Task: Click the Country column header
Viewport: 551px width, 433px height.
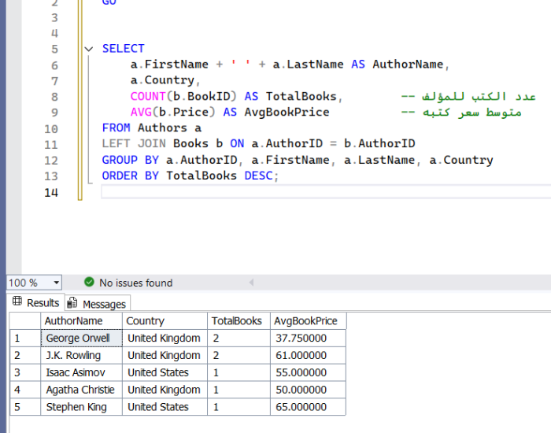Action: (x=146, y=321)
